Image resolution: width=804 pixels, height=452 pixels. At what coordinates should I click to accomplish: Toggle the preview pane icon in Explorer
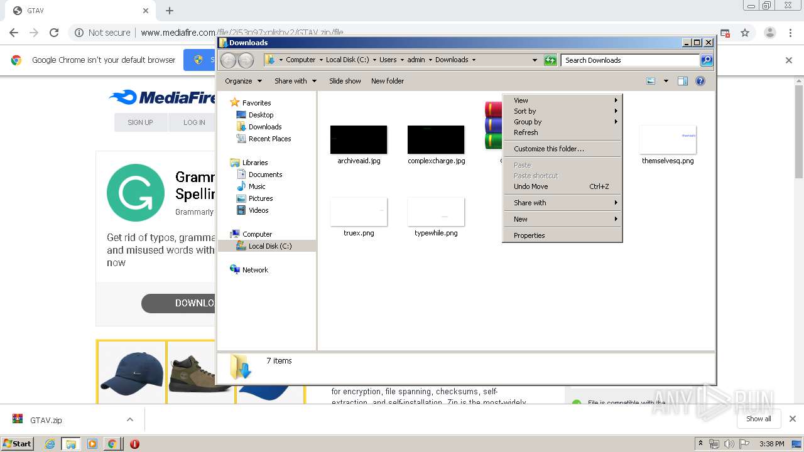click(683, 81)
